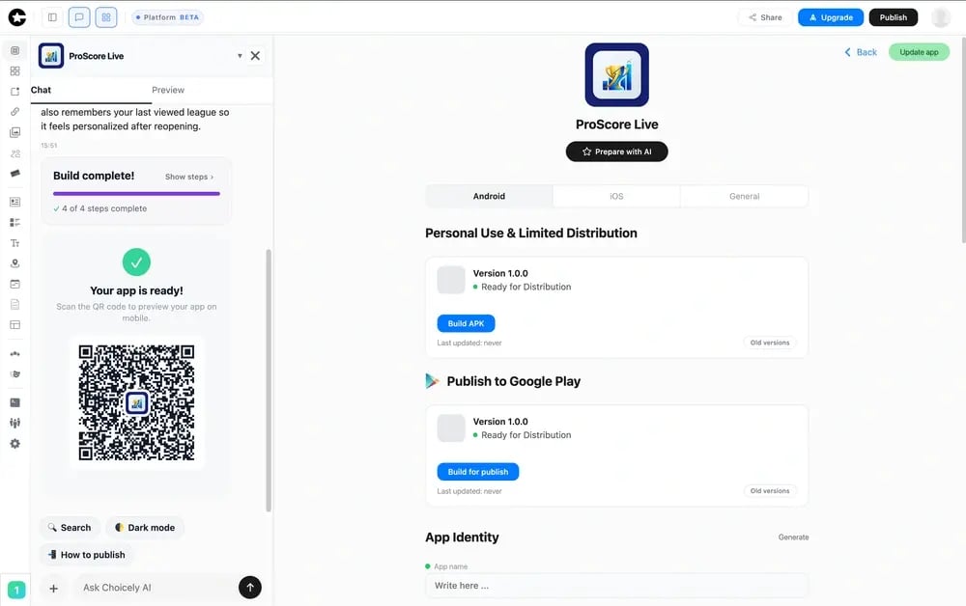
Task: Open the calendar icon in sidebar
Action: tap(14, 284)
